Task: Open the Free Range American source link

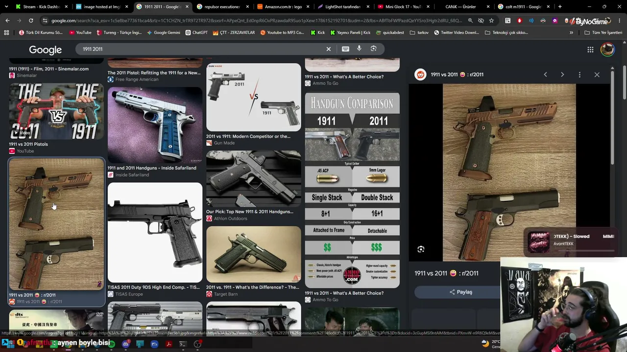Action: [137, 79]
